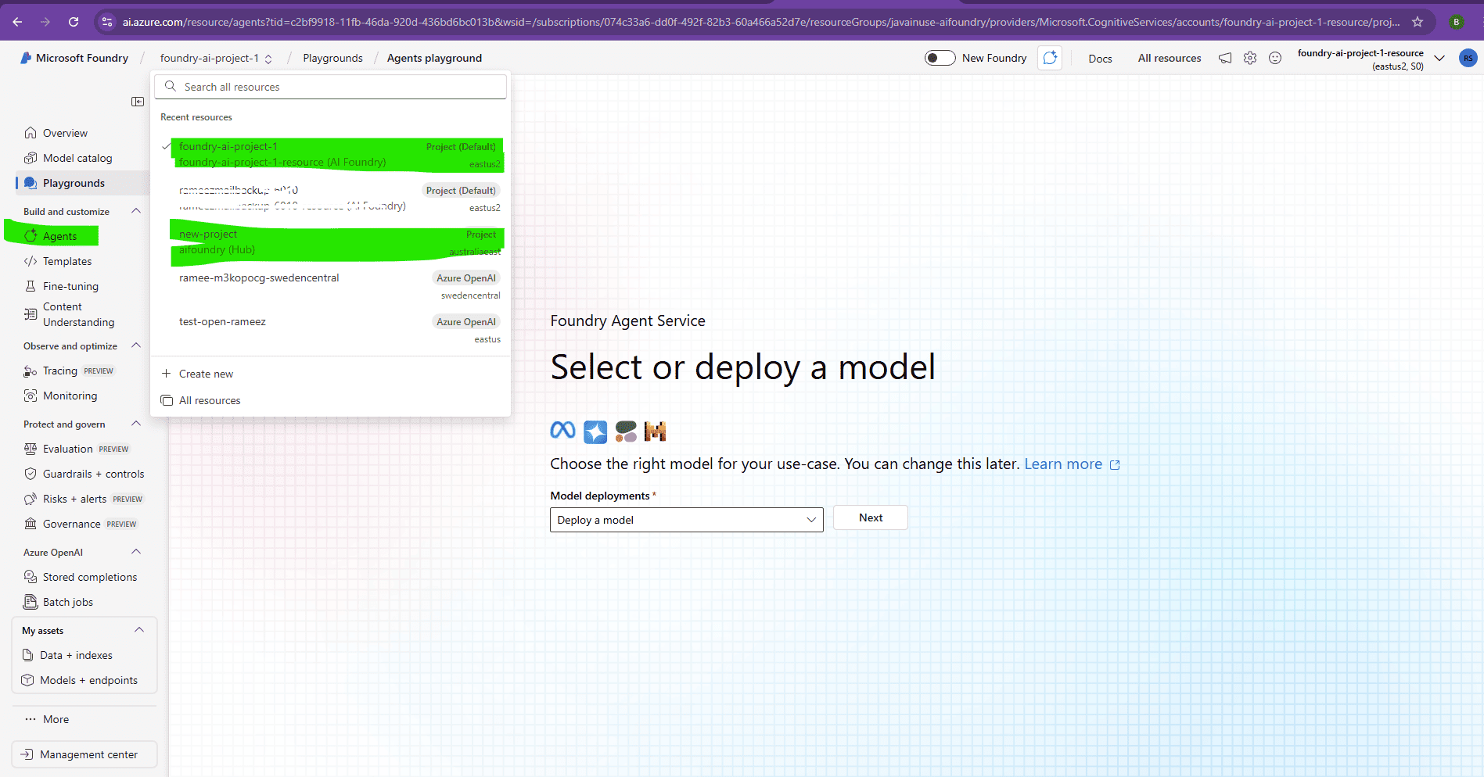
Task: Reload the page in browser
Action: [x=74, y=22]
